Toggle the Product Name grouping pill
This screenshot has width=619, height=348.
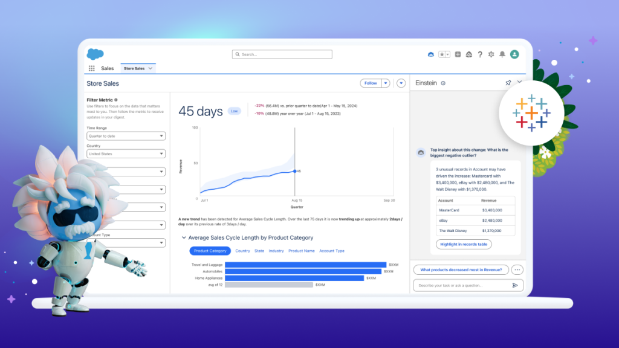click(302, 251)
